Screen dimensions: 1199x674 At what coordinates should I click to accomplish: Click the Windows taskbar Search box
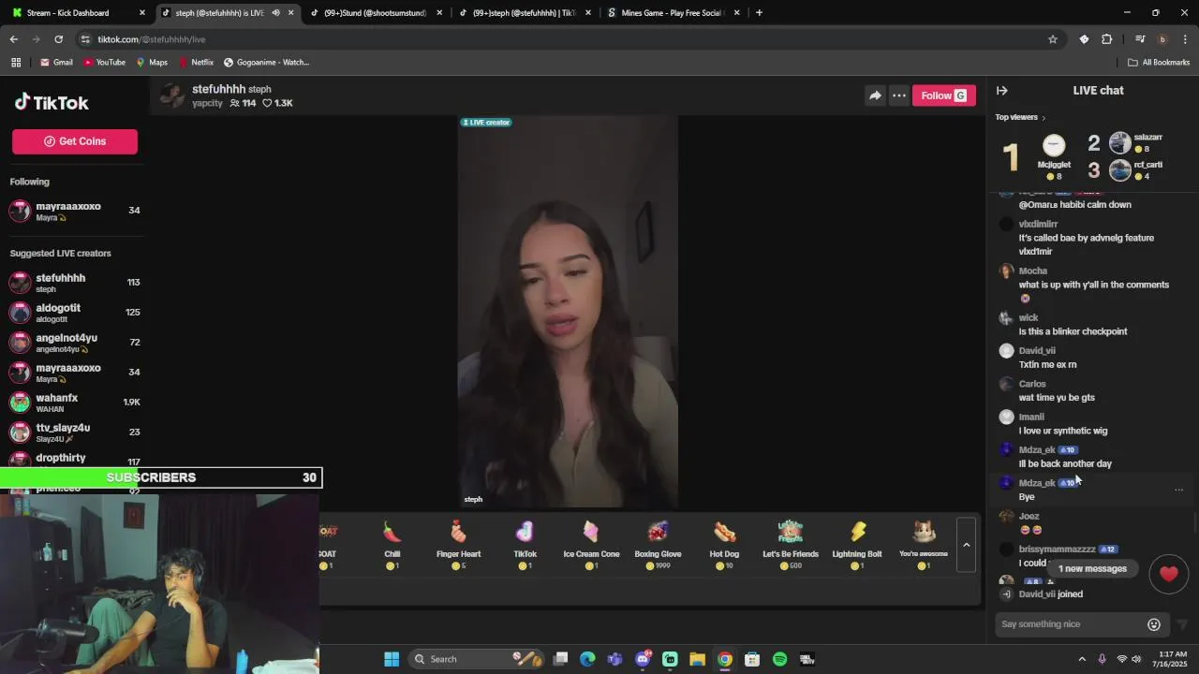pos(476,659)
